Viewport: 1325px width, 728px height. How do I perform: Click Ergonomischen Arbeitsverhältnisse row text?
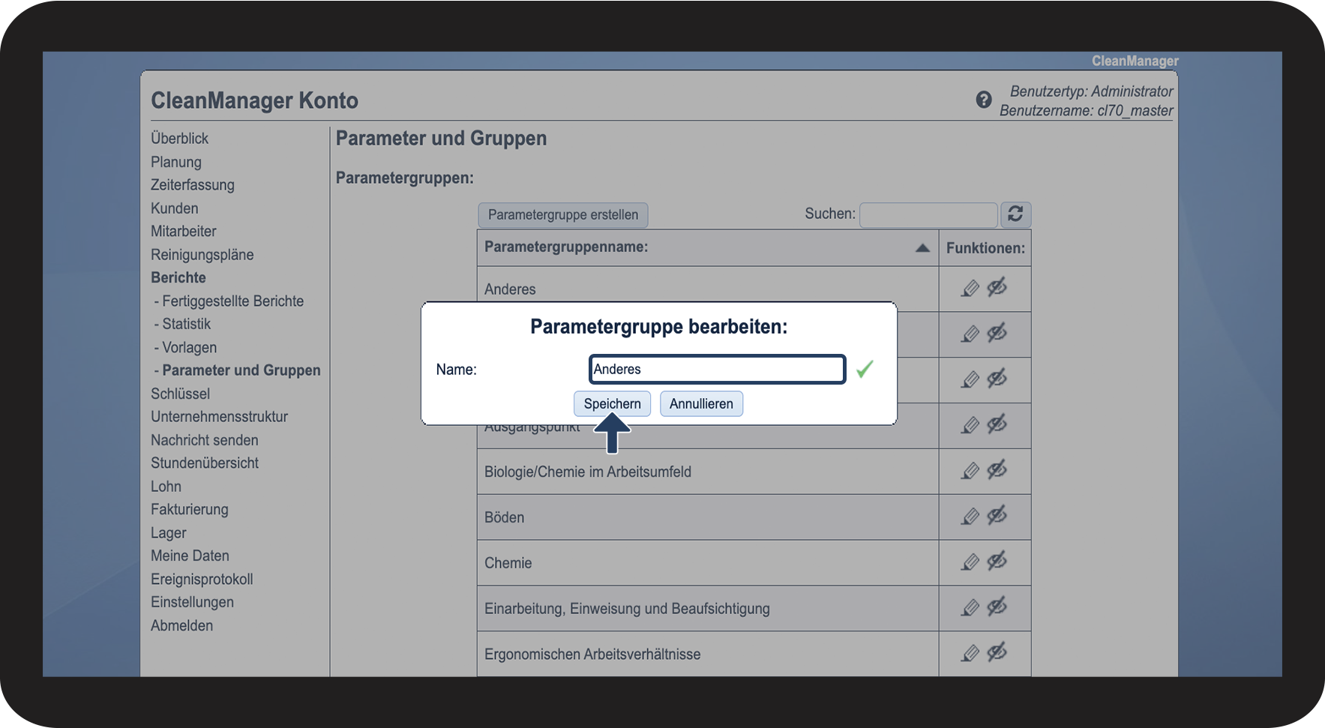click(x=592, y=655)
